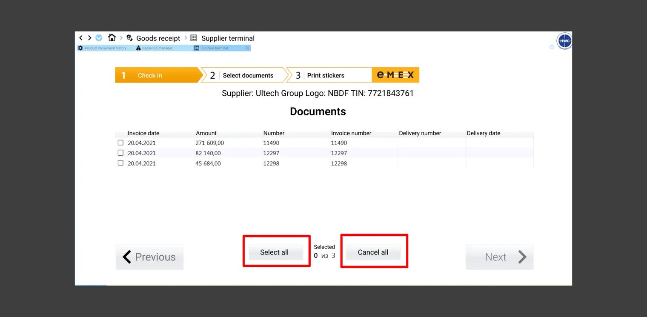Viewport: 647px width, 317px height.
Task: Go to the Home icon
Action: pos(112,37)
